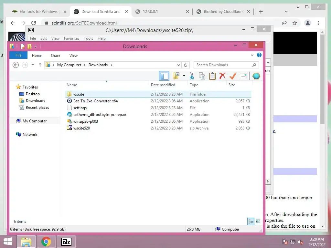This screenshot has height=248, width=331.
Task: Open the address bar history dropdown
Action: click(x=178, y=65)
